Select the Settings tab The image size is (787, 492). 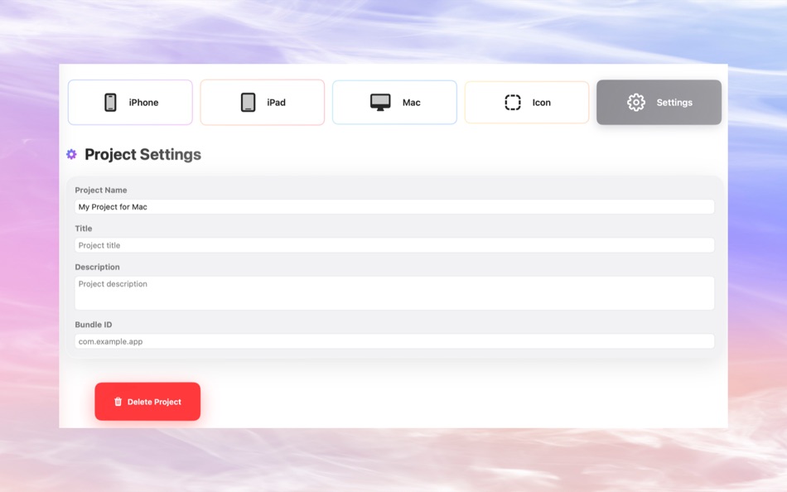659,102
